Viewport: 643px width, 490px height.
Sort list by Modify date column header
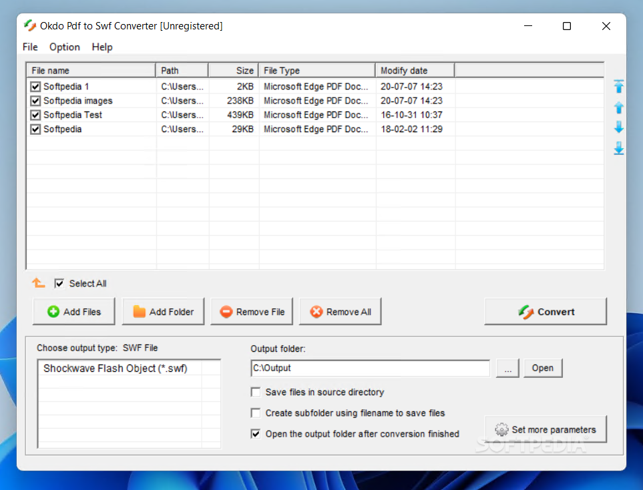415,71
